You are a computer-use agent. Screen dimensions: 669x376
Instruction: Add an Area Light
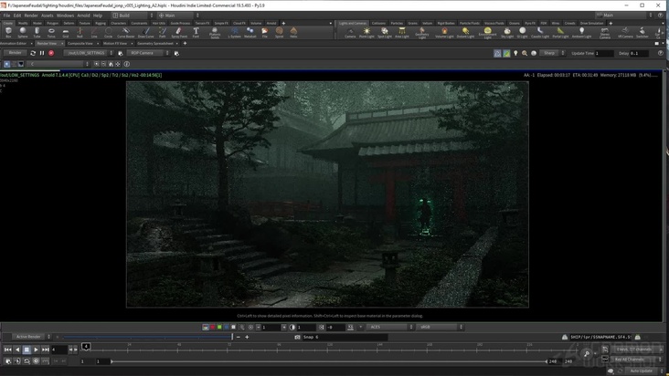point(402,32)
